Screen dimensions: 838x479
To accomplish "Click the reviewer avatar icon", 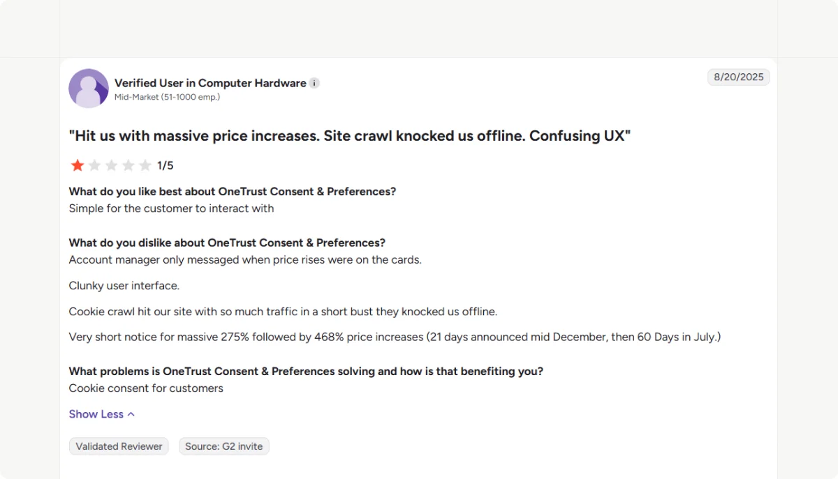I will (x=89, y=89).
